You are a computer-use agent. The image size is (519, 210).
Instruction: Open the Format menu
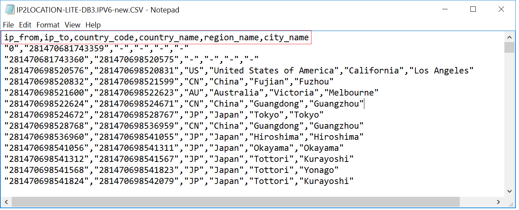click(48, 25)
